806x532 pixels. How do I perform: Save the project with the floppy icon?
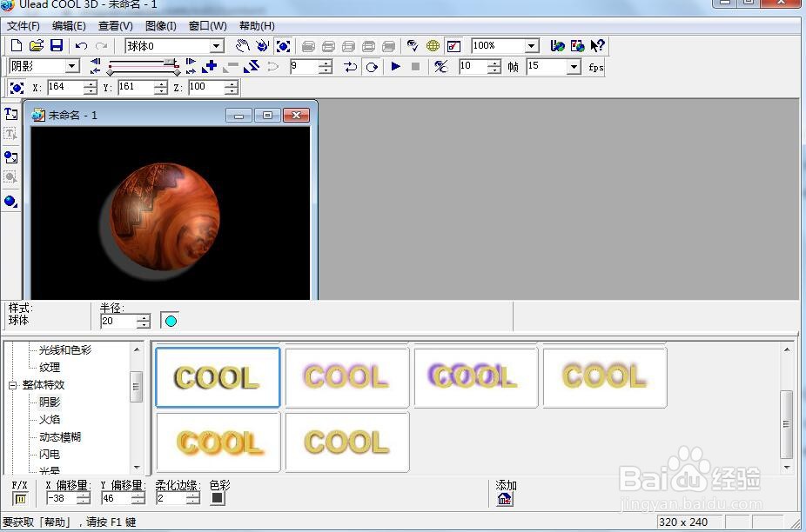pyautogui.click(x=57, y=46)
